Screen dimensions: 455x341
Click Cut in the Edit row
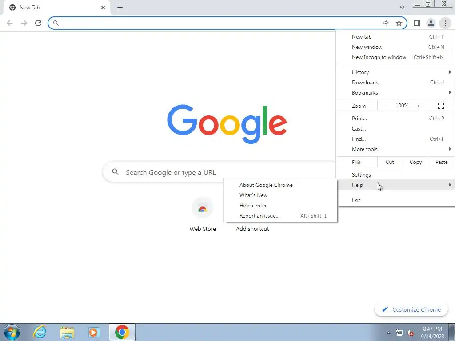click(390, 162)
